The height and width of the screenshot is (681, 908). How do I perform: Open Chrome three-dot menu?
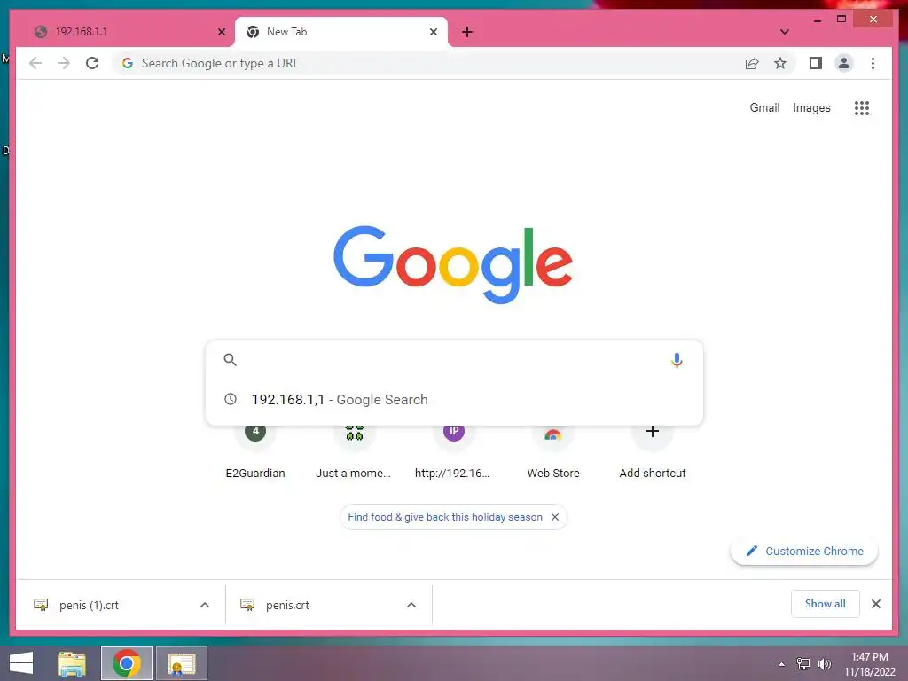[x=873, y=63]
